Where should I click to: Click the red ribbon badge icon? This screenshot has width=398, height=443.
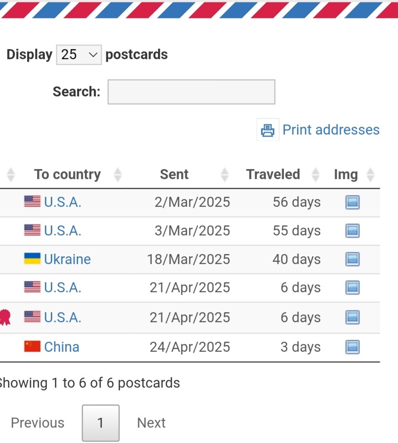(5, 317)
